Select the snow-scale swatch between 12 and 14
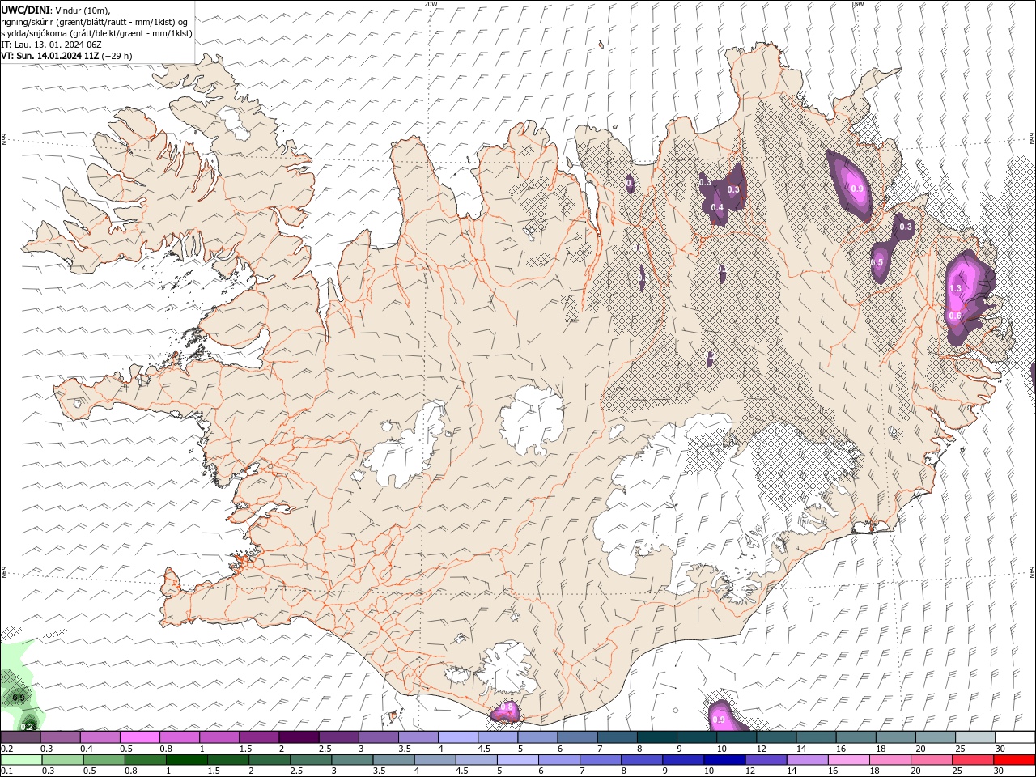The width and height of the screenshot is (1036, 777). coord(777,737)
